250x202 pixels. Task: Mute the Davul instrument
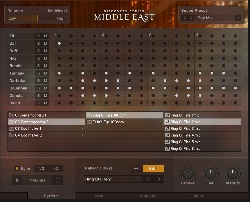tap(46, 103)
